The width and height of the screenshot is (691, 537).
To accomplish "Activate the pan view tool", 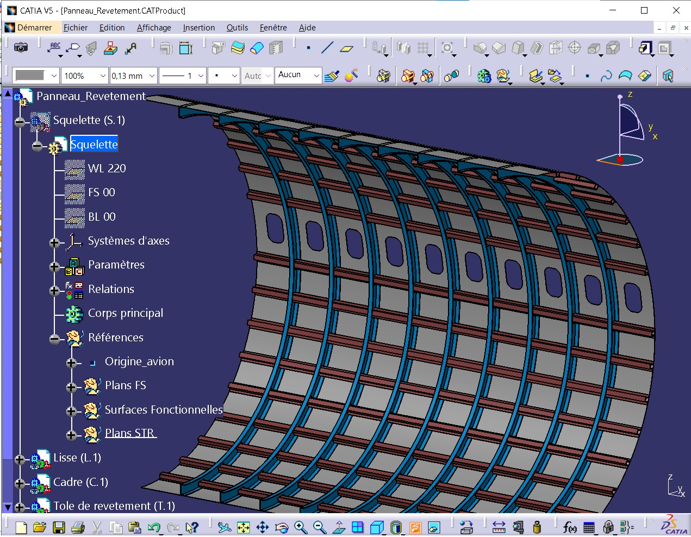I will 262,527.
